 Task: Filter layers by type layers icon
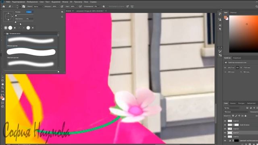coord(254,108)
